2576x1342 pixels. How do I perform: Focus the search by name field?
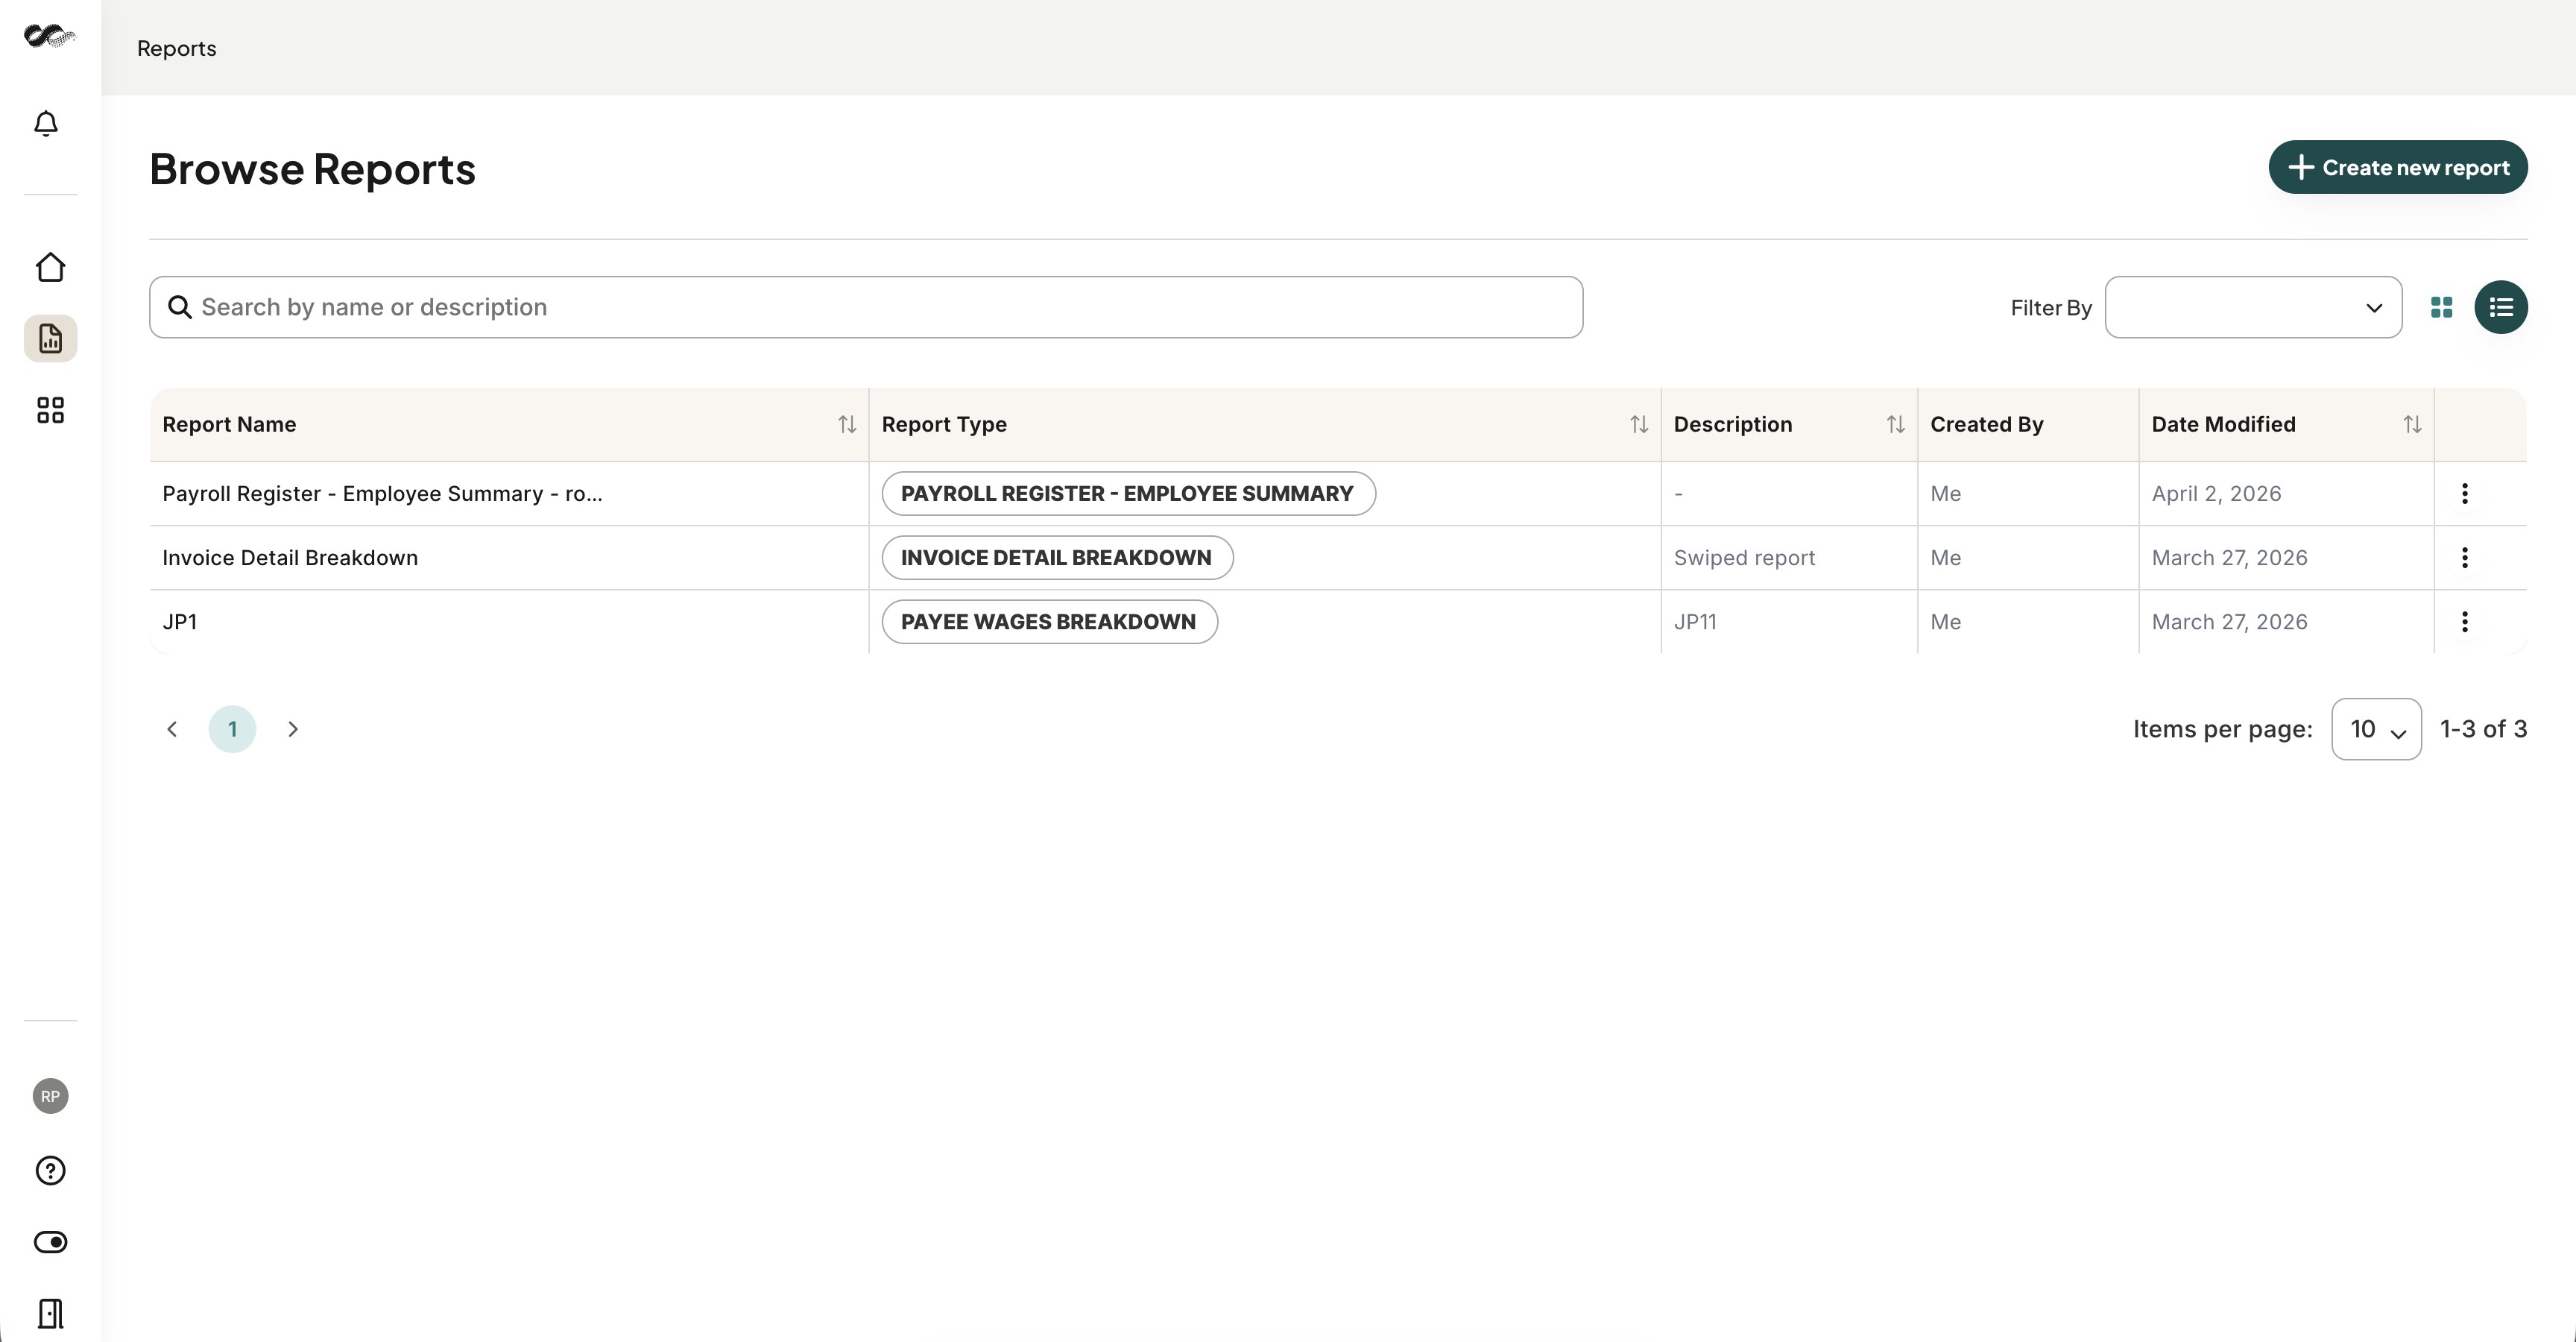click(x=866, y=307)
